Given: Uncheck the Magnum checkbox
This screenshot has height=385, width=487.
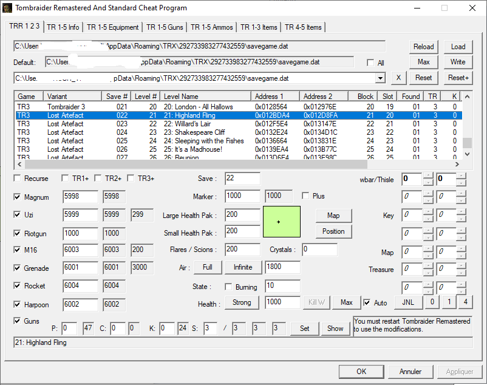Looking at the screenshot, I should [18, 197].
